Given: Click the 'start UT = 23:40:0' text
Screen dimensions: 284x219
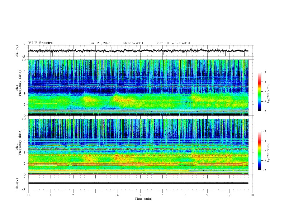Looking at the screenshot, I should 173,43.
